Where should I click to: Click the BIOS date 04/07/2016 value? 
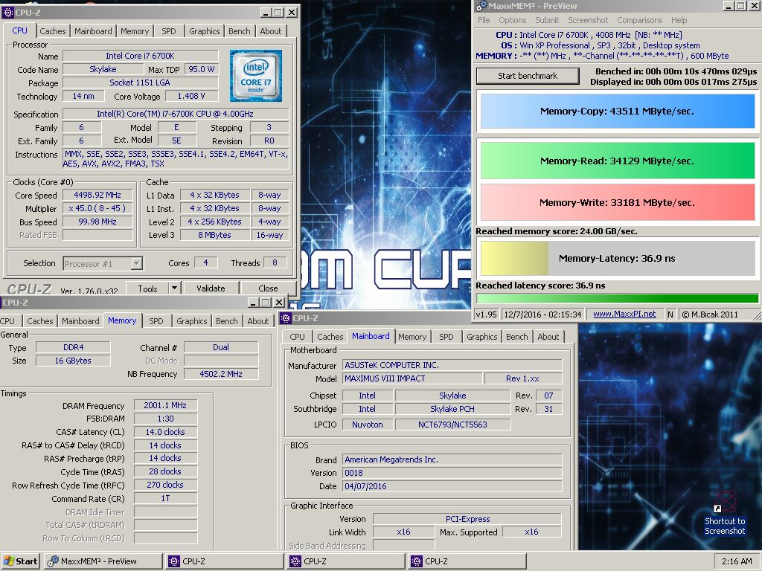tap(452, 486)
